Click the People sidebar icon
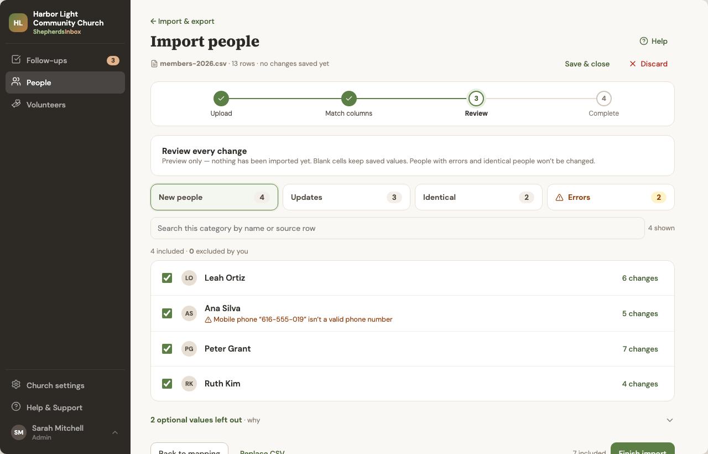 click(x=16, y=82)
